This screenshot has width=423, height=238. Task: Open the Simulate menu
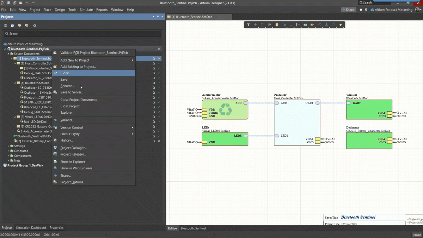coord(86,10)
